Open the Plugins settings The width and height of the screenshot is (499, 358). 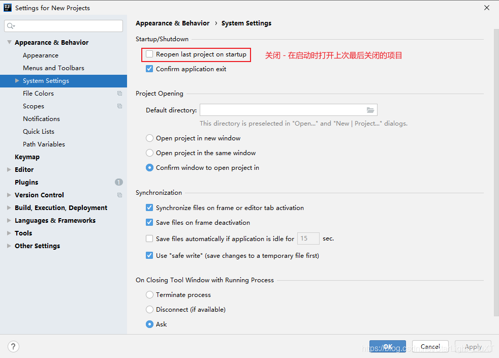pos(26,183)
